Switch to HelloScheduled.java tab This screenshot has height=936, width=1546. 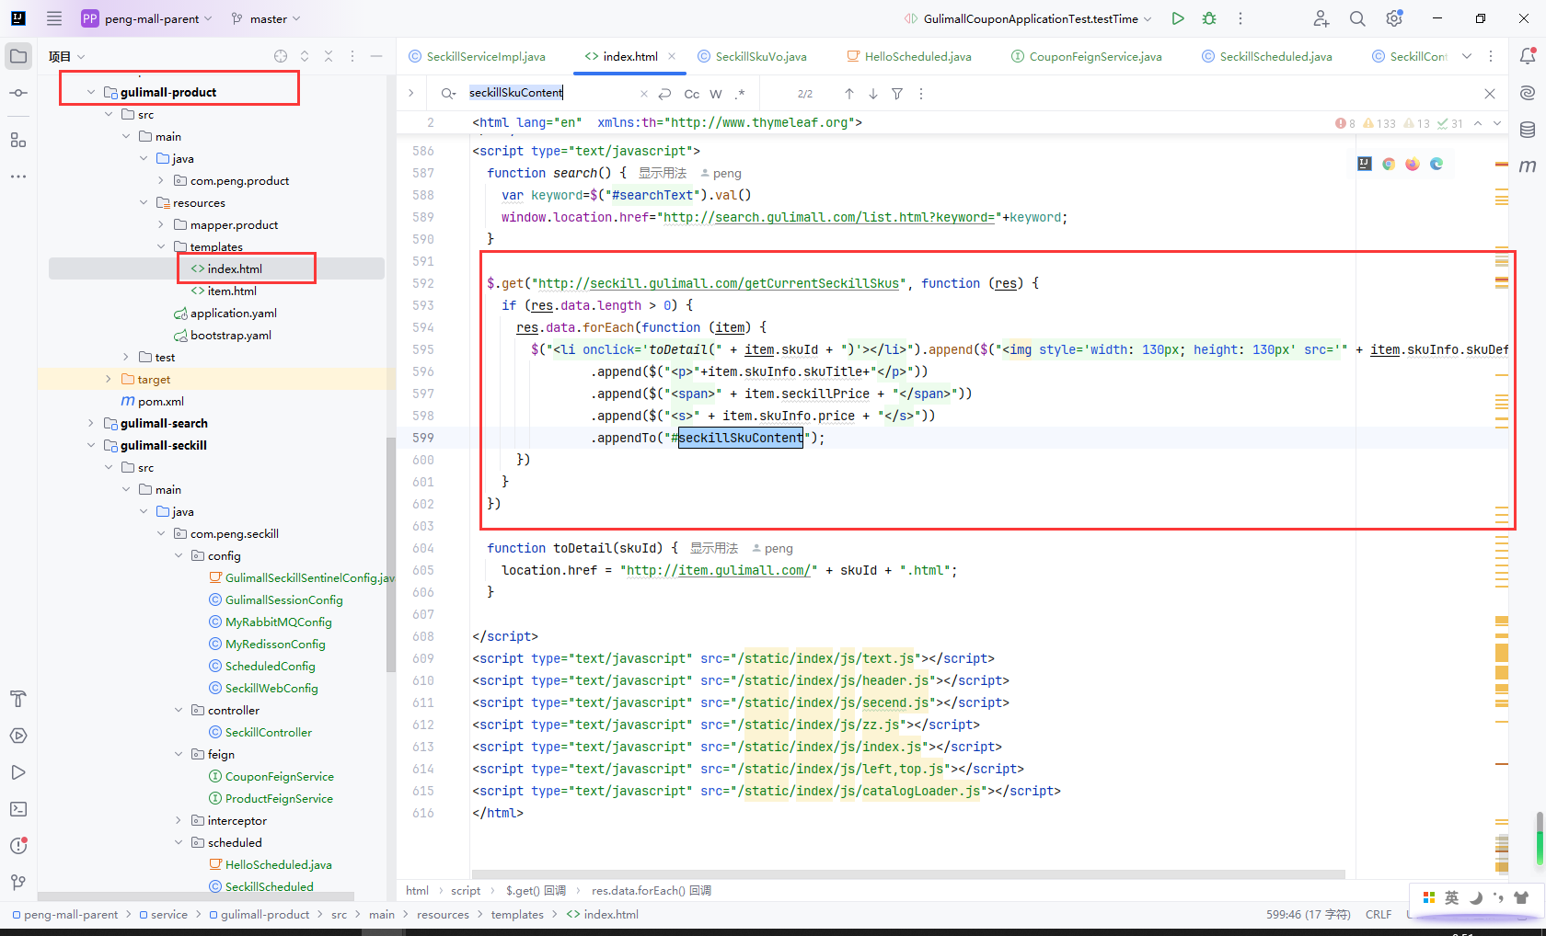tap(909, 56)
